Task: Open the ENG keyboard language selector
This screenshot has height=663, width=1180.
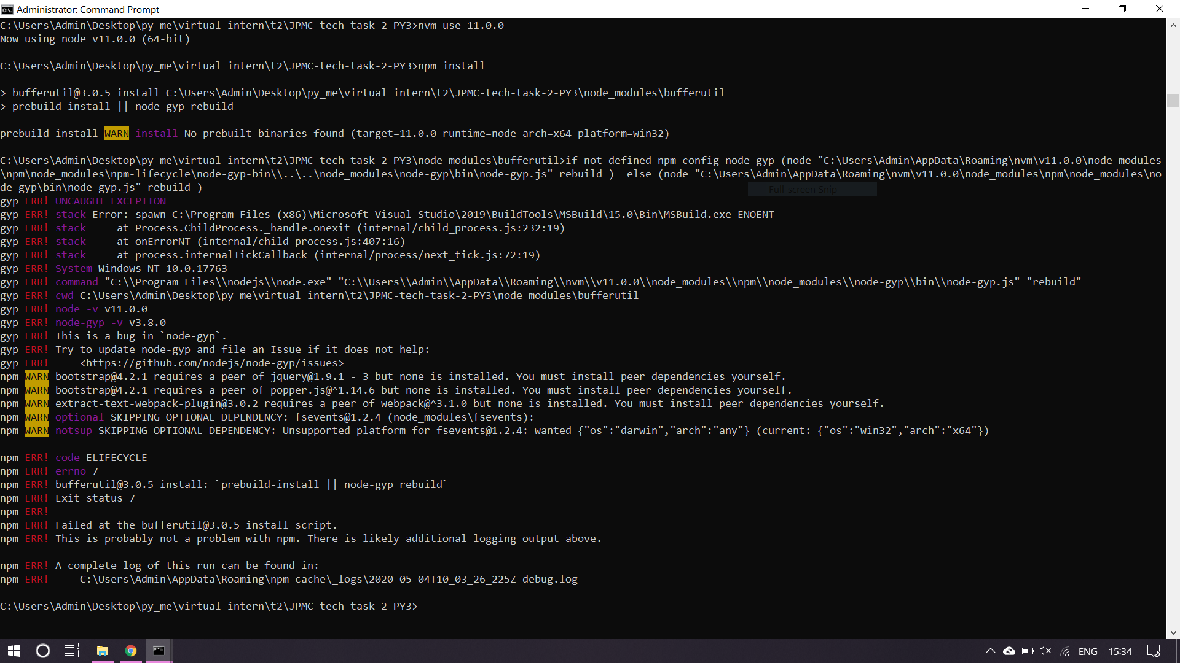Action: pyautogui.click(x=1088, y=651)
